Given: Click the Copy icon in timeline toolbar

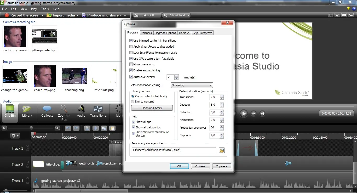Looking at the screenshot, I should click(x=104, y=128).
